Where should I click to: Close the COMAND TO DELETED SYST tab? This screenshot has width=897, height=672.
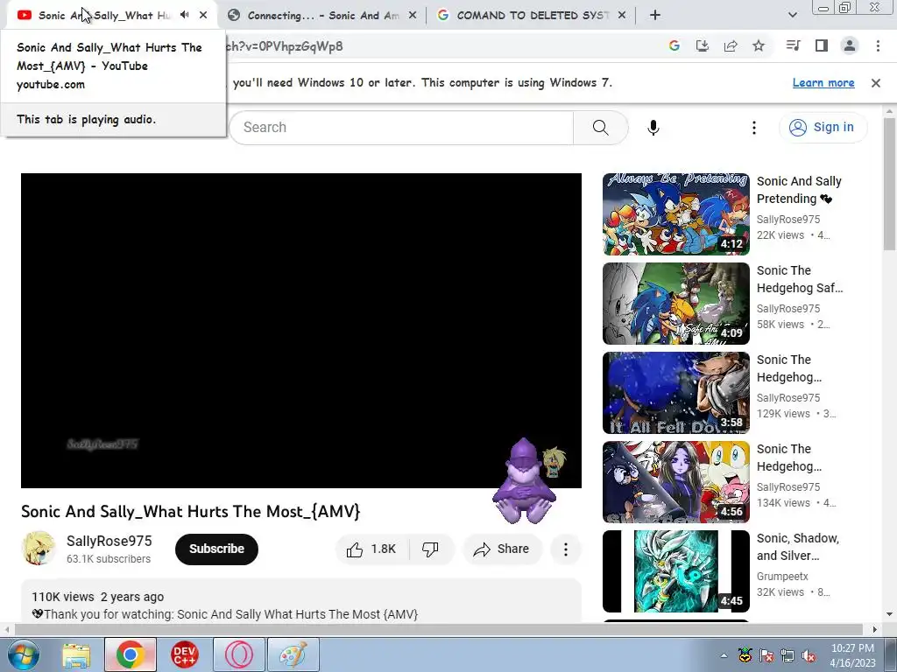click(x=623, y=16)
